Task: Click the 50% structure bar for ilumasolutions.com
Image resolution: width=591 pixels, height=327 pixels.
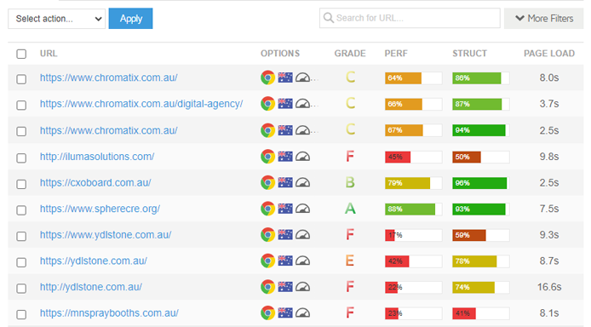Action: click(x=481, y=157)
